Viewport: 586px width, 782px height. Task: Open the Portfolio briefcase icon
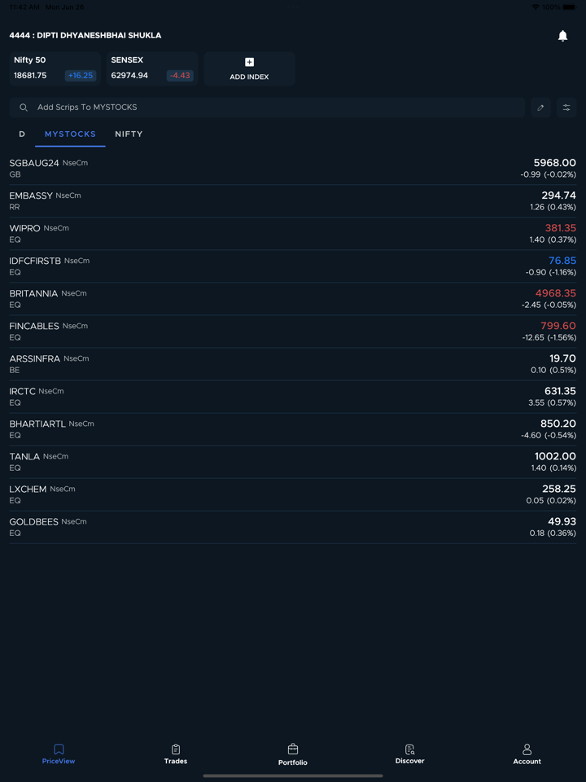pos(293,749)
